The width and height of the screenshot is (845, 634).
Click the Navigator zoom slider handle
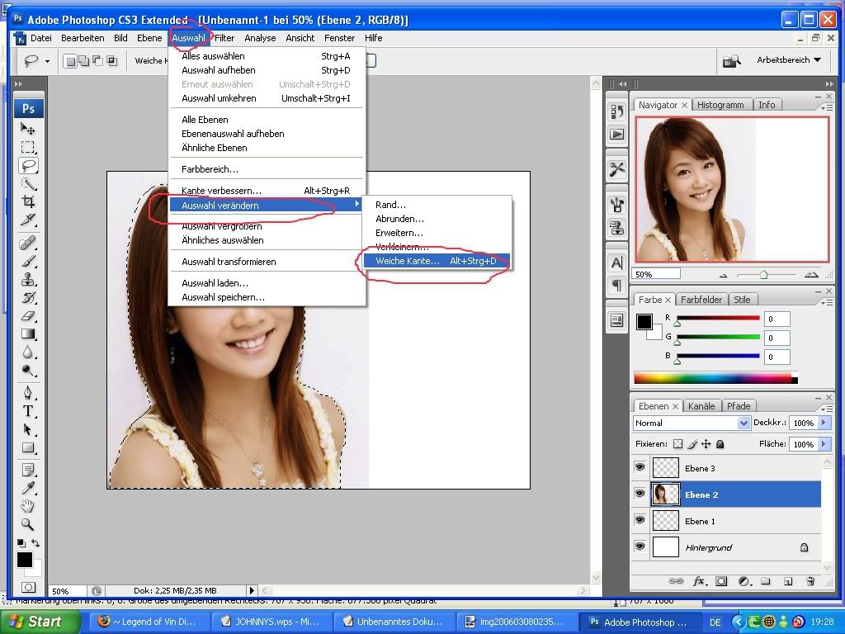pos(763,275)
